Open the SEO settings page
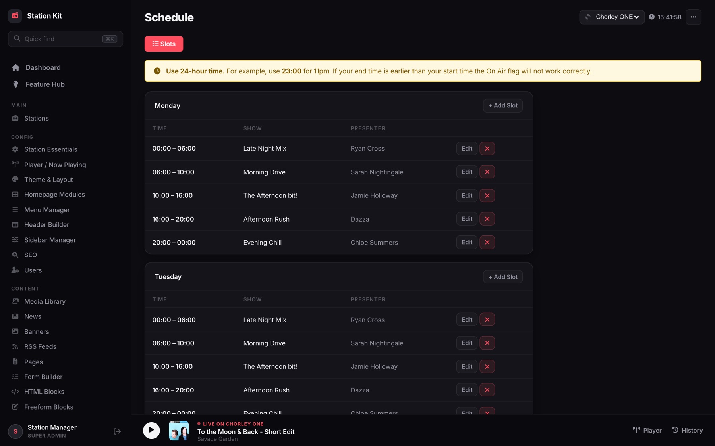The image size is (715, 446). tap(30, 255)
